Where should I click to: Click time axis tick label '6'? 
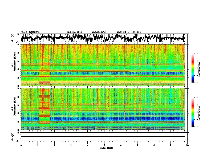(121, 145)
